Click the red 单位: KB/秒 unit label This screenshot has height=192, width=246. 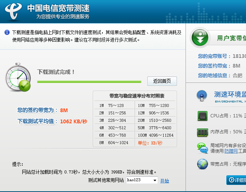tap(150, 143)
